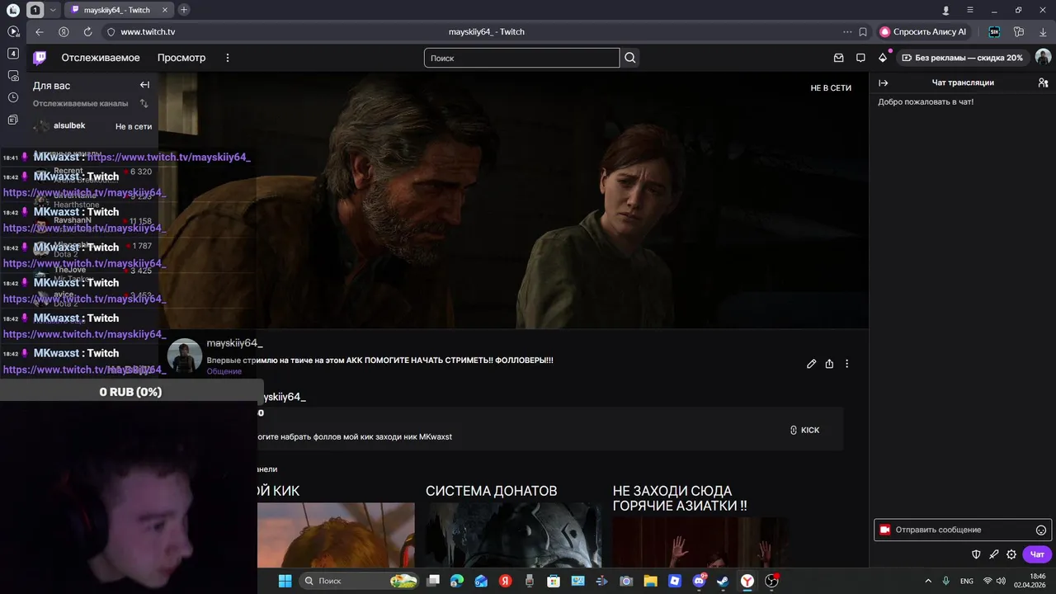This screenshot has width=1056, height=594.
Task: Open Twitch notifications inbox icon
Action: point(839,58)
